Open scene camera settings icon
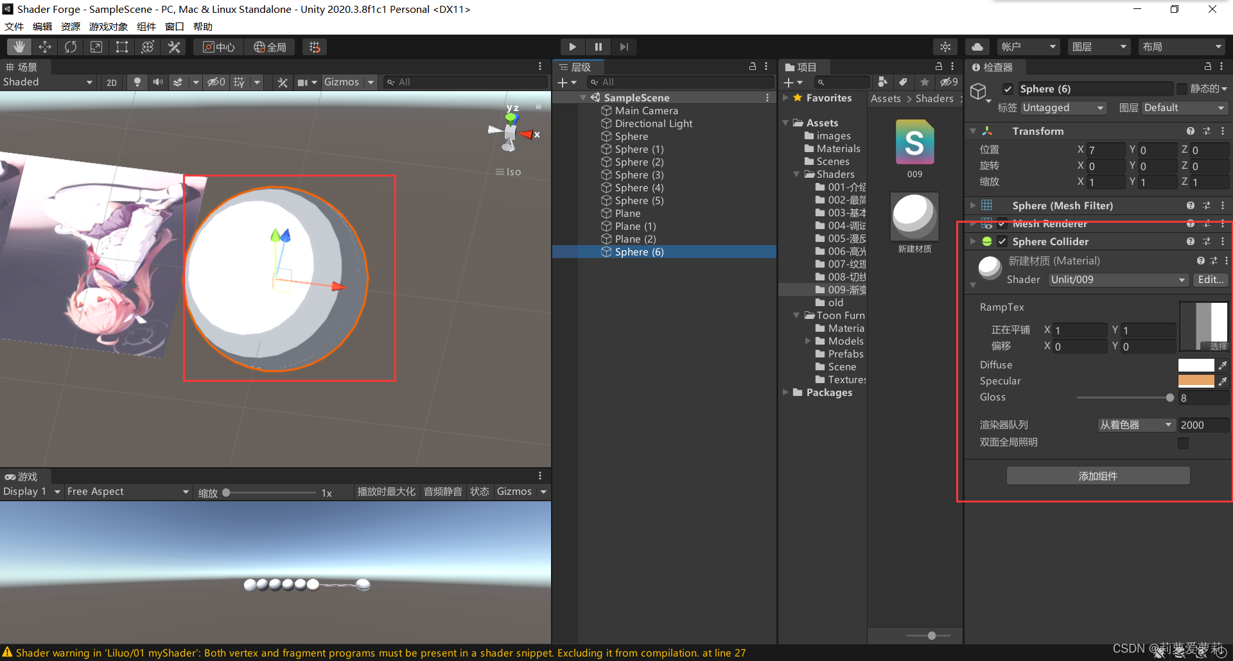This screenshot has height=661, width=1233. click(x=302, y=82)
